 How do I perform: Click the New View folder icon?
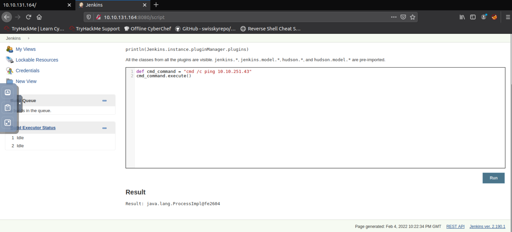(x=10, y=81)
